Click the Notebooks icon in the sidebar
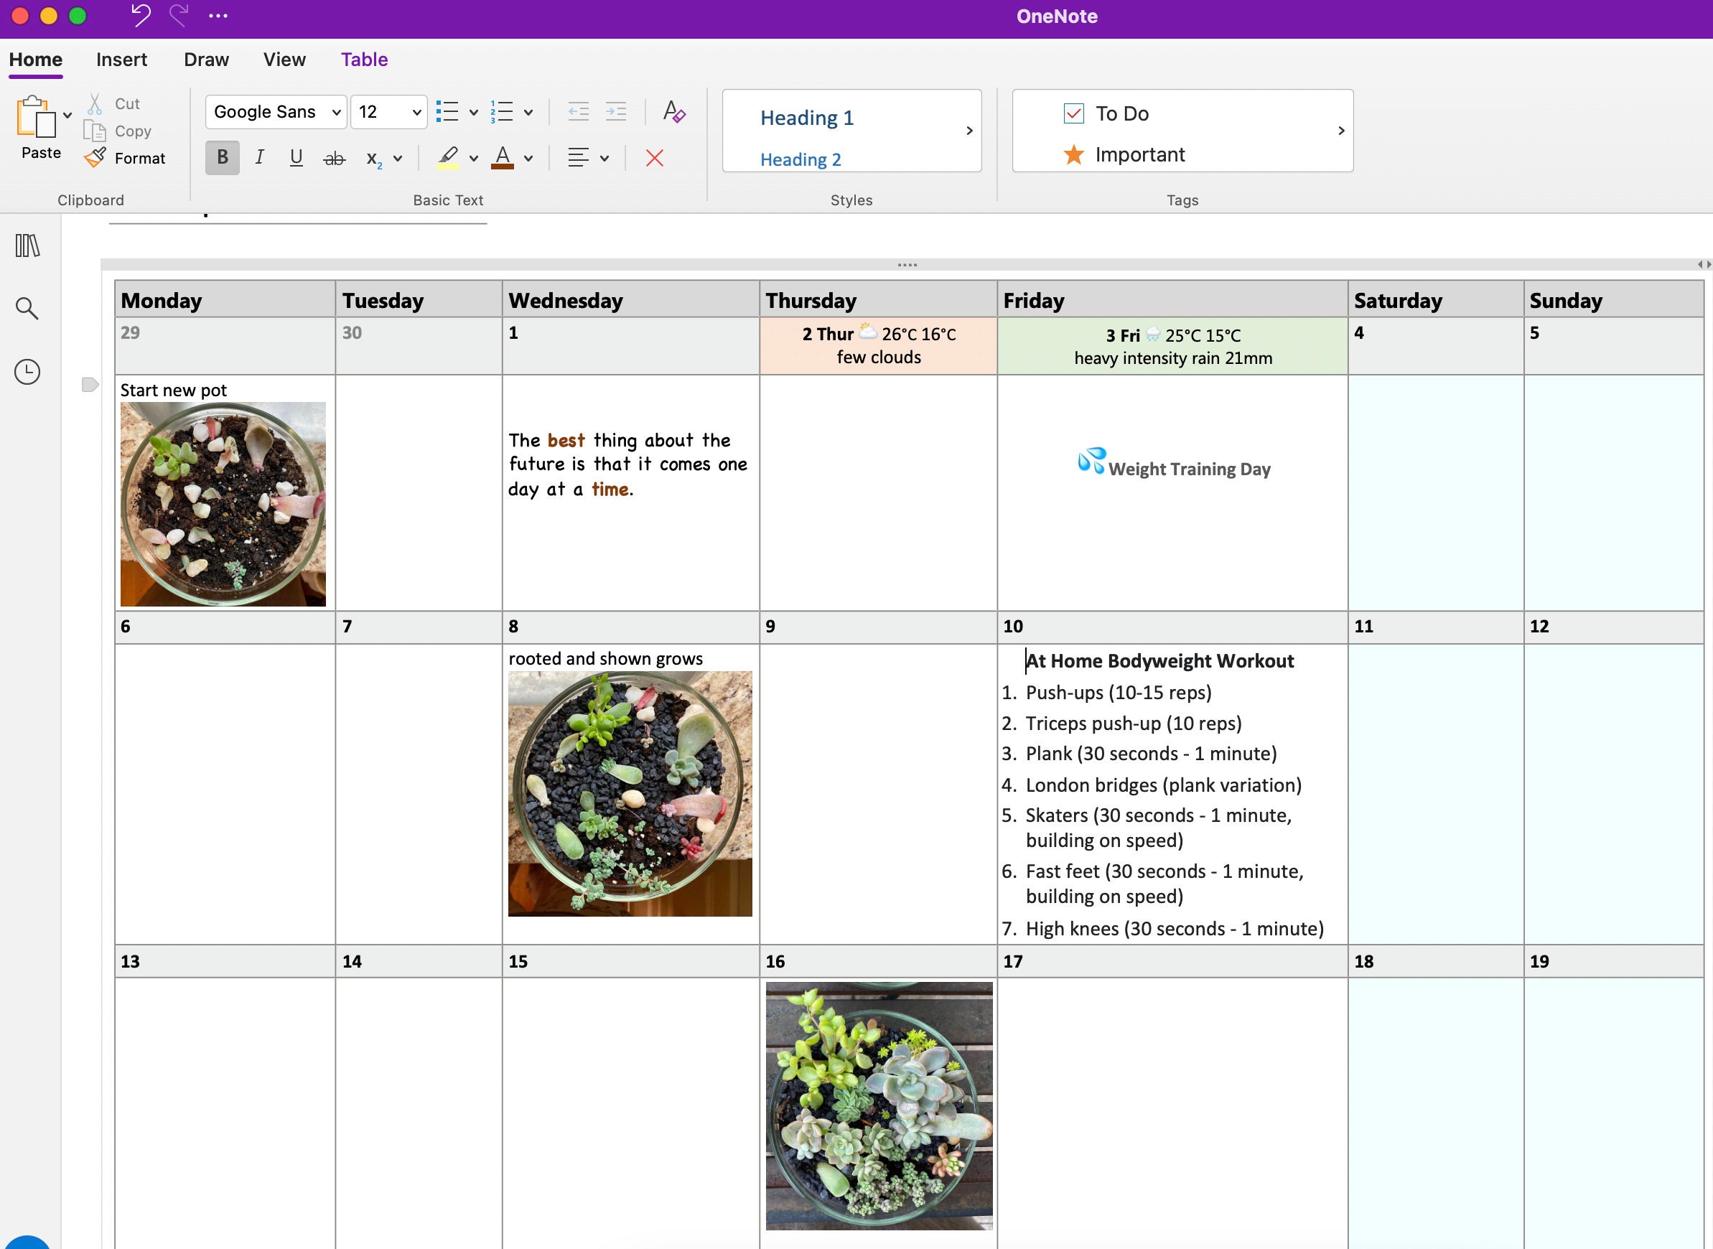 27,245
